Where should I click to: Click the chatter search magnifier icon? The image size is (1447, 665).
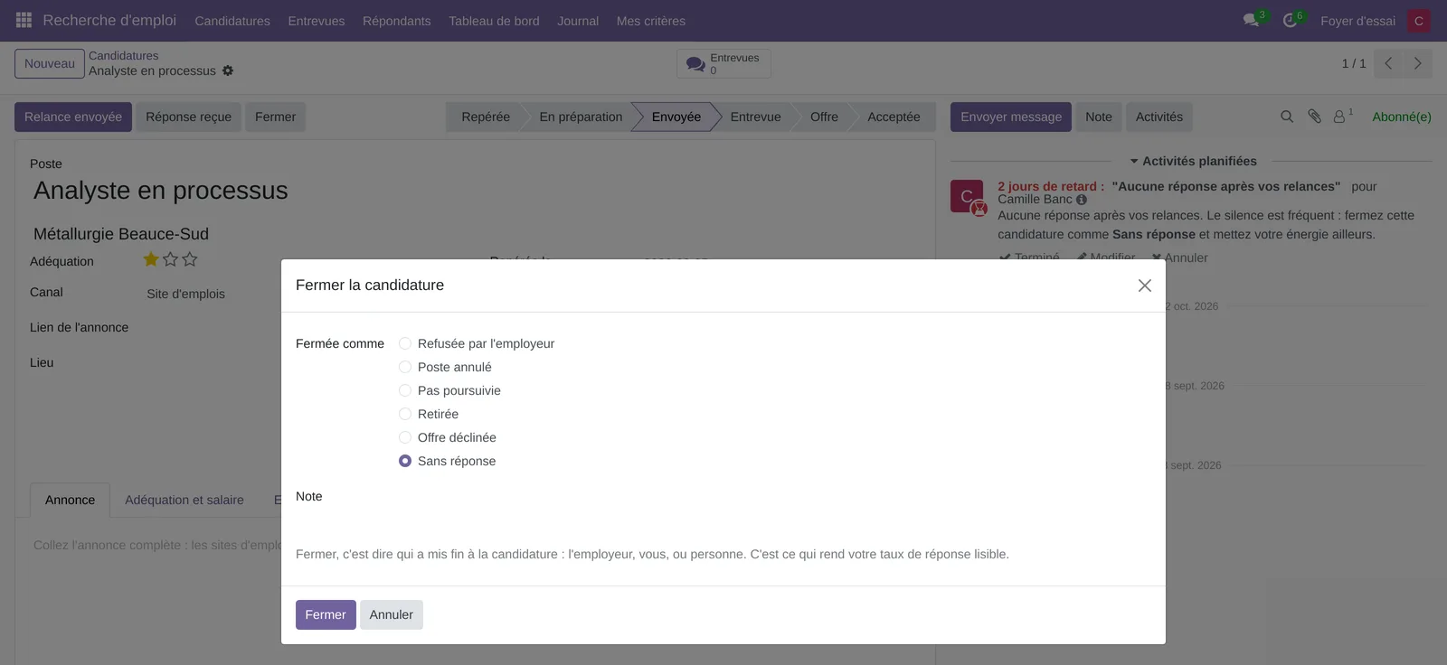tap(1287, 117)
